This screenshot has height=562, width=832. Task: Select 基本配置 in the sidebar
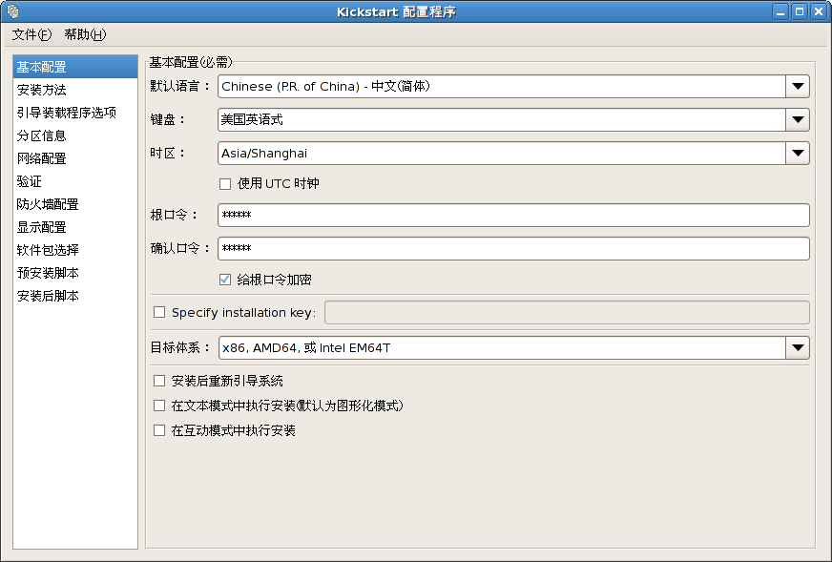[x=75, y=67]
